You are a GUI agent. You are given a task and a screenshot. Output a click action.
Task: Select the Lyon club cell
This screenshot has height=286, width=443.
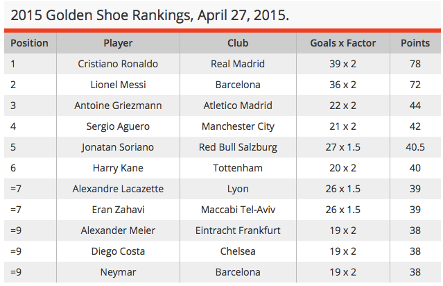click(238, 189)
